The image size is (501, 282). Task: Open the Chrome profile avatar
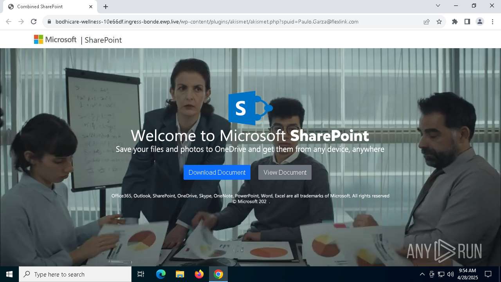(480, 22)
